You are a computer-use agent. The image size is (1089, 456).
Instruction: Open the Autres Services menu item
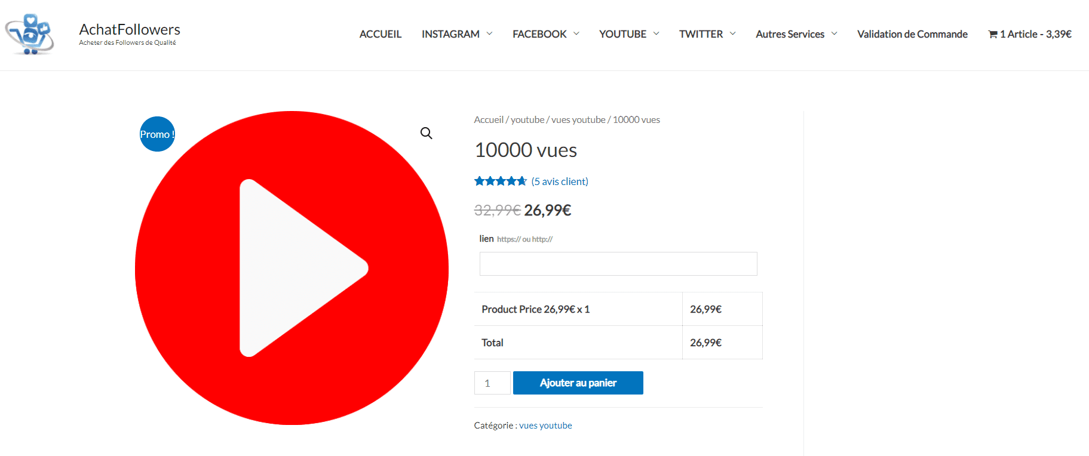point(790,34)
